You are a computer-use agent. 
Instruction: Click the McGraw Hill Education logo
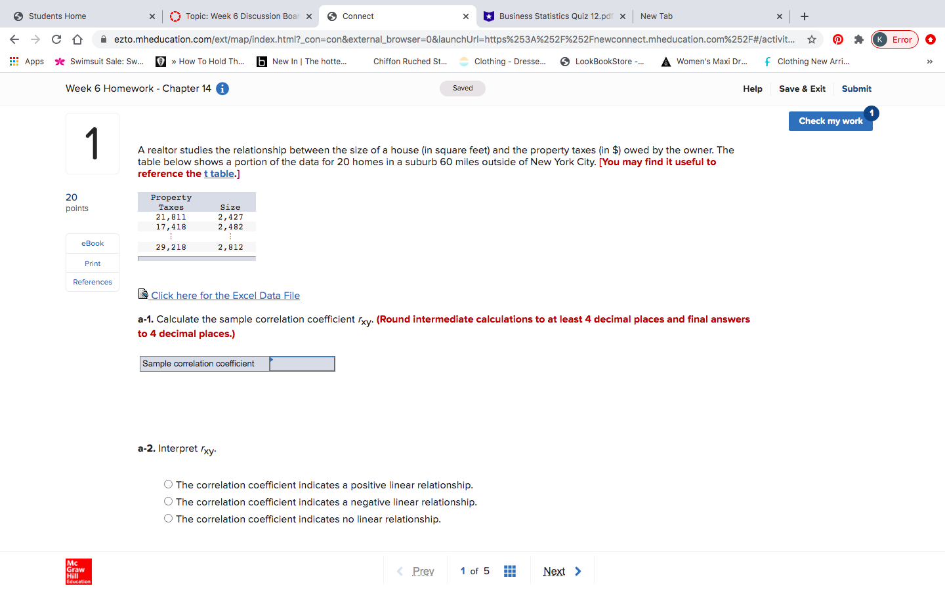pyautogui.click(x=78, y=571)
